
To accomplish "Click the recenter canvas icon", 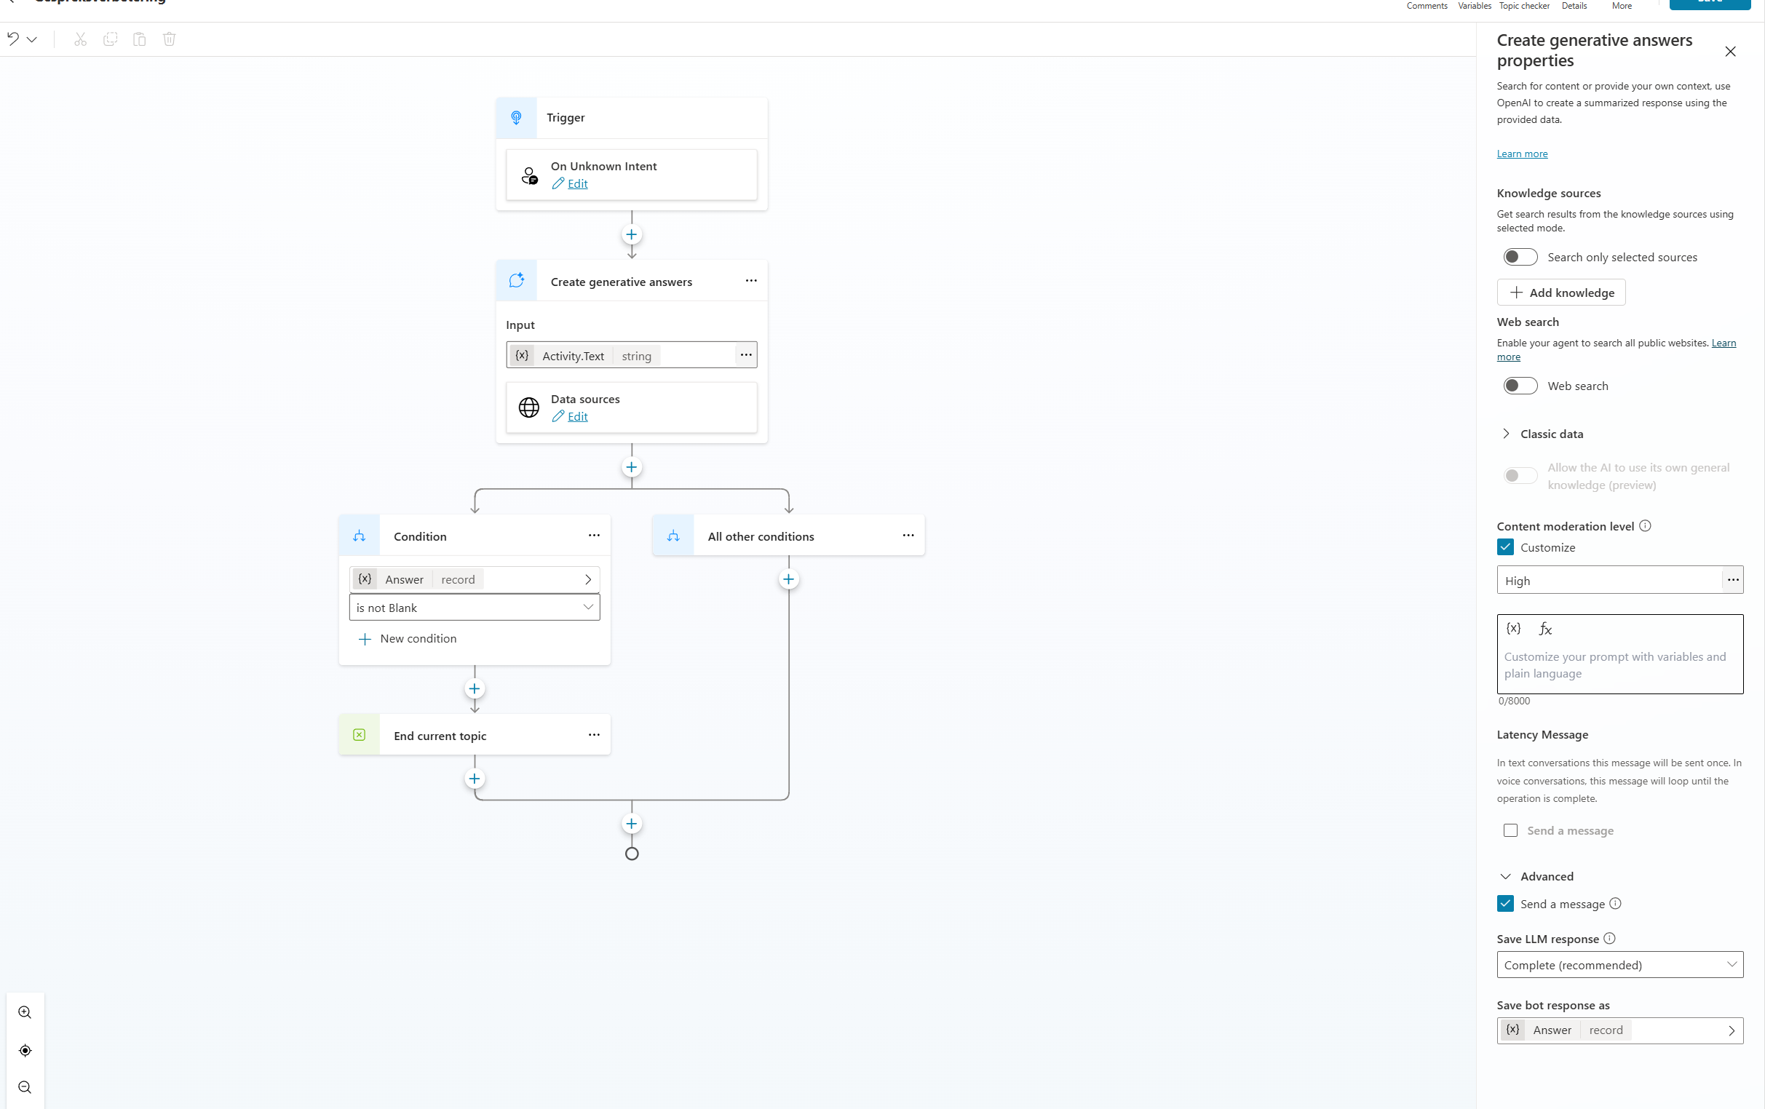I will pos(25,1050).
